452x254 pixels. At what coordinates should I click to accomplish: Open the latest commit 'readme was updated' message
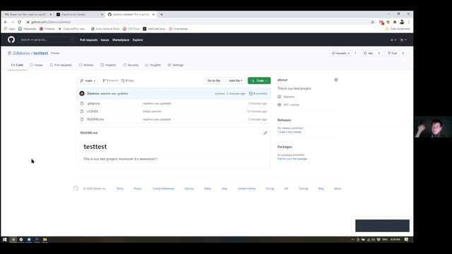click(x=114, y=94)
